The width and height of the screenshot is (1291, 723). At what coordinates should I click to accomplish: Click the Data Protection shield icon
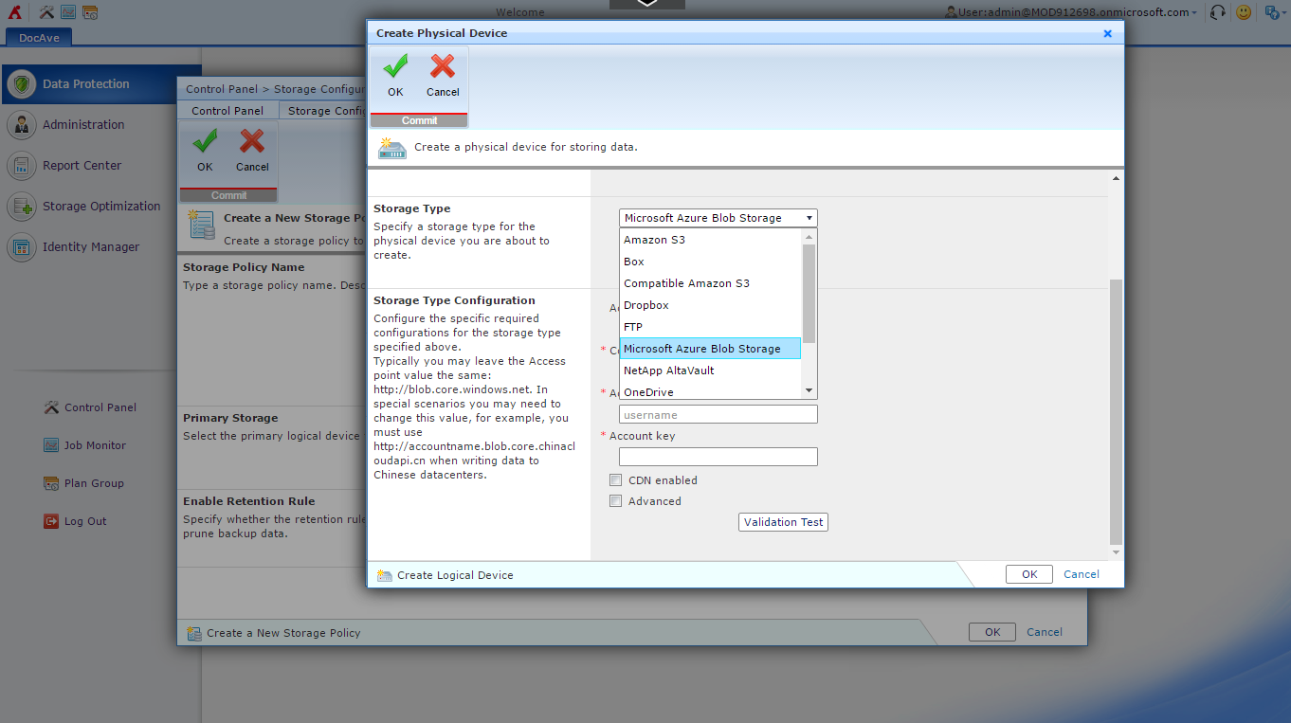(22, 84)
